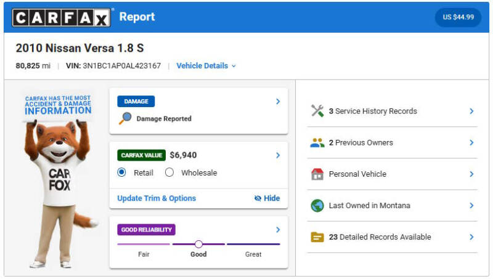Open the Good Reliability card chevron

[278, 230]
